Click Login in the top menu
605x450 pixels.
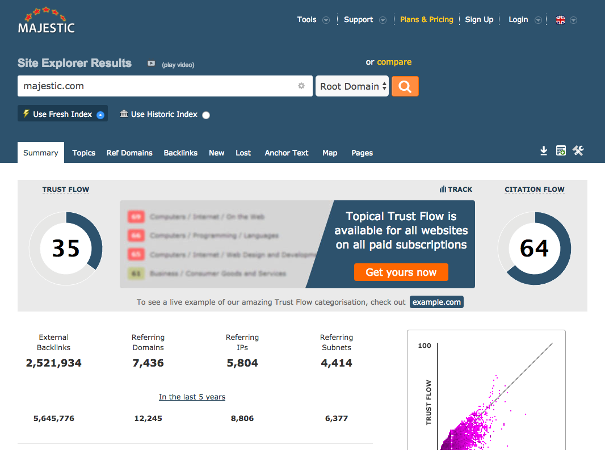tap(518, 20)
